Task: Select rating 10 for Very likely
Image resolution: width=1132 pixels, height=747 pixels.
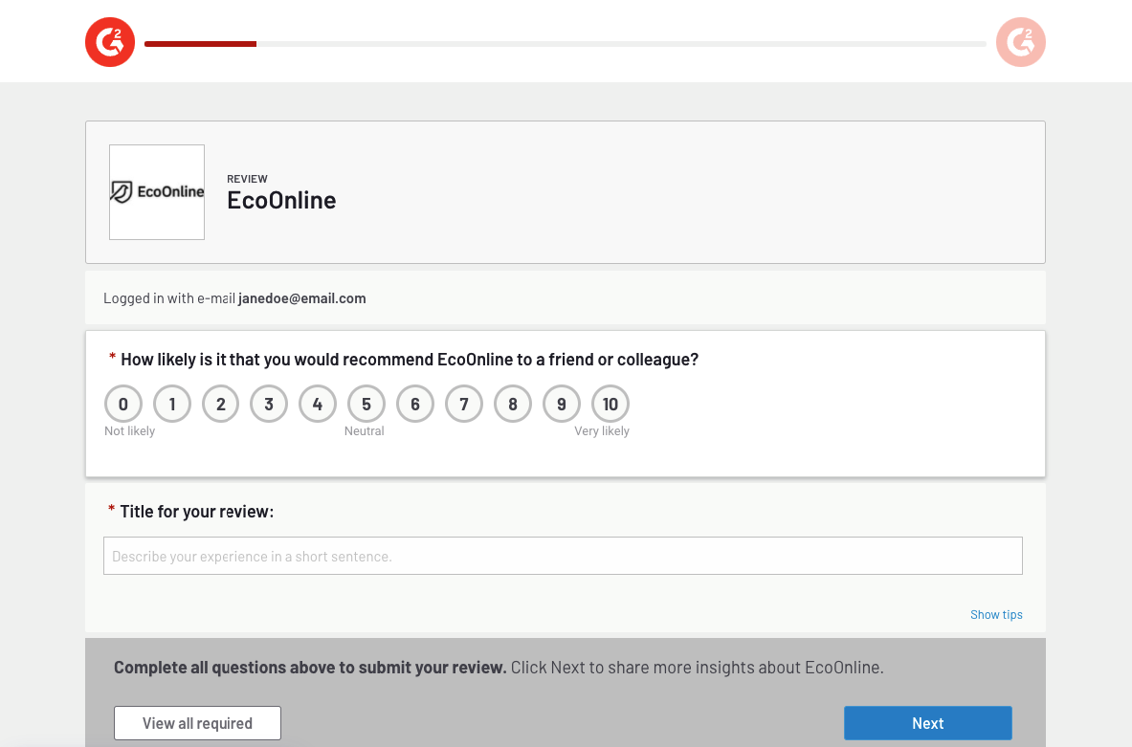Action: point(610,405)
